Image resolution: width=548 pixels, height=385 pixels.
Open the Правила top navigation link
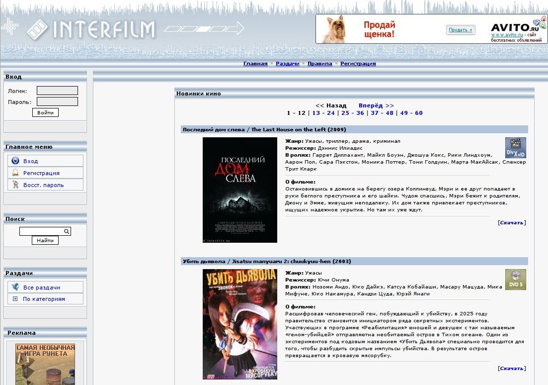click(320, 64)
